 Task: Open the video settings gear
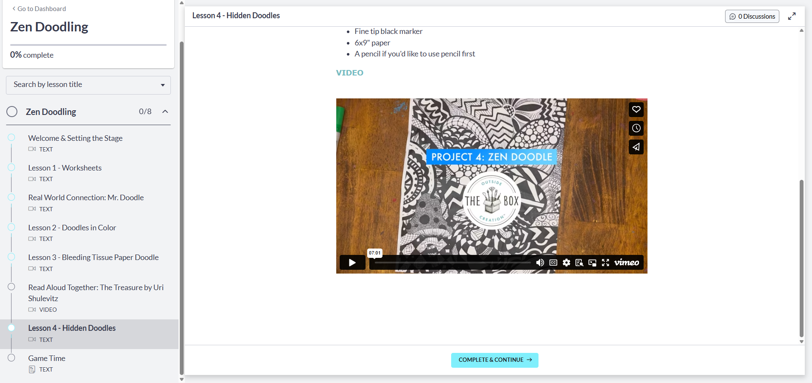pyautogui.click(x=566, y=263)
